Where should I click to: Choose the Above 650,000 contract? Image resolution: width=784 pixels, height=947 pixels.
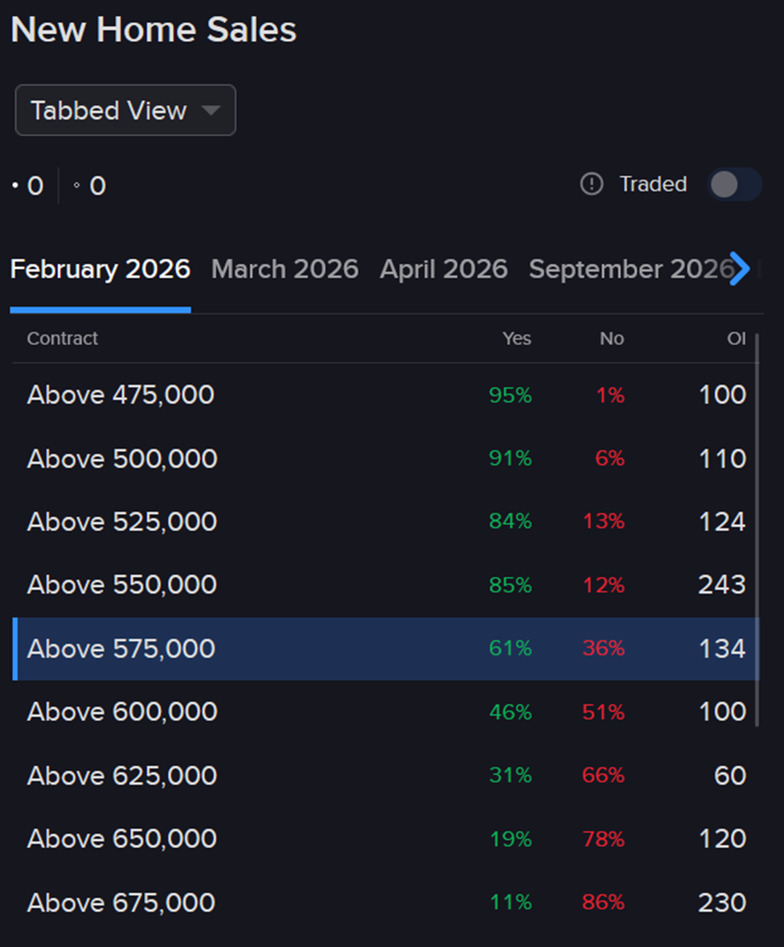click(x=386, y=839)
